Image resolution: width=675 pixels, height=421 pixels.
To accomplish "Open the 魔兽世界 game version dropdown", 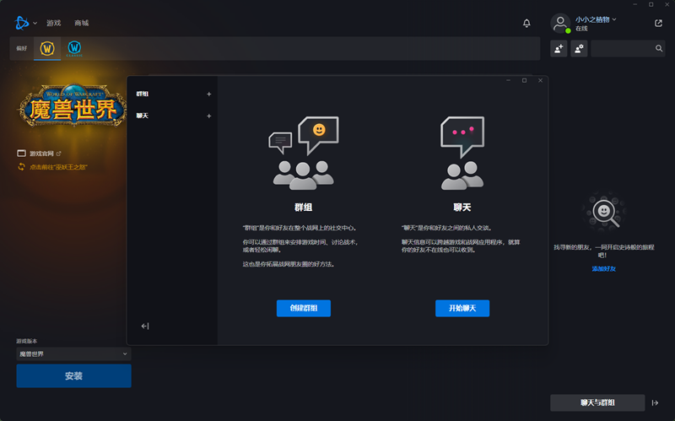I will pos(73,354).
